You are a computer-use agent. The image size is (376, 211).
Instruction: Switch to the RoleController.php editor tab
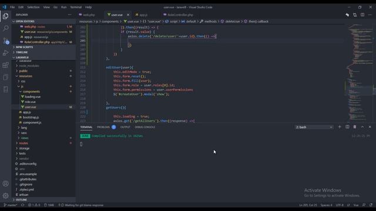click(x=180, y=15)
